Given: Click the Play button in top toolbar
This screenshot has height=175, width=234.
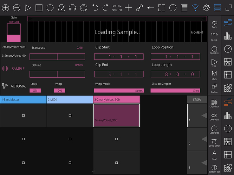Looking at the screenshot, I should coord(28,7).
